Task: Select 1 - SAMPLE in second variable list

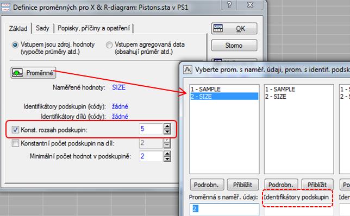Action: pyautogui.click(x=299, y=89)
